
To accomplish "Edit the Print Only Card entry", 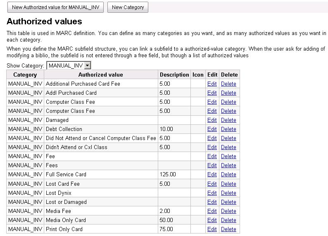I will [x=212, y=229].
